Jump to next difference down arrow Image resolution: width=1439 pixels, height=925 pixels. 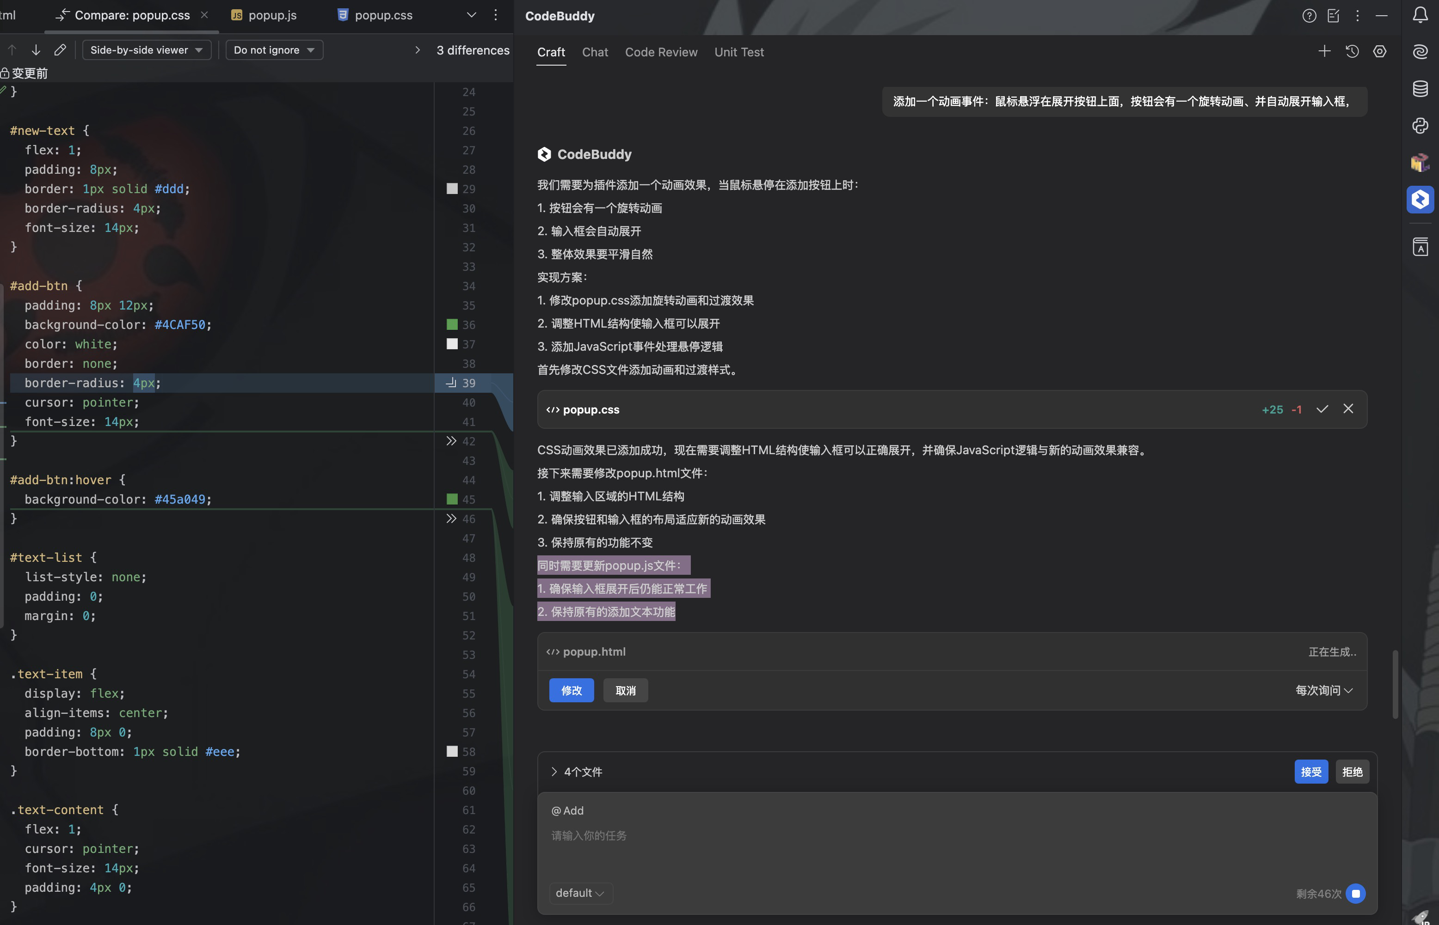tap(36, 50)
